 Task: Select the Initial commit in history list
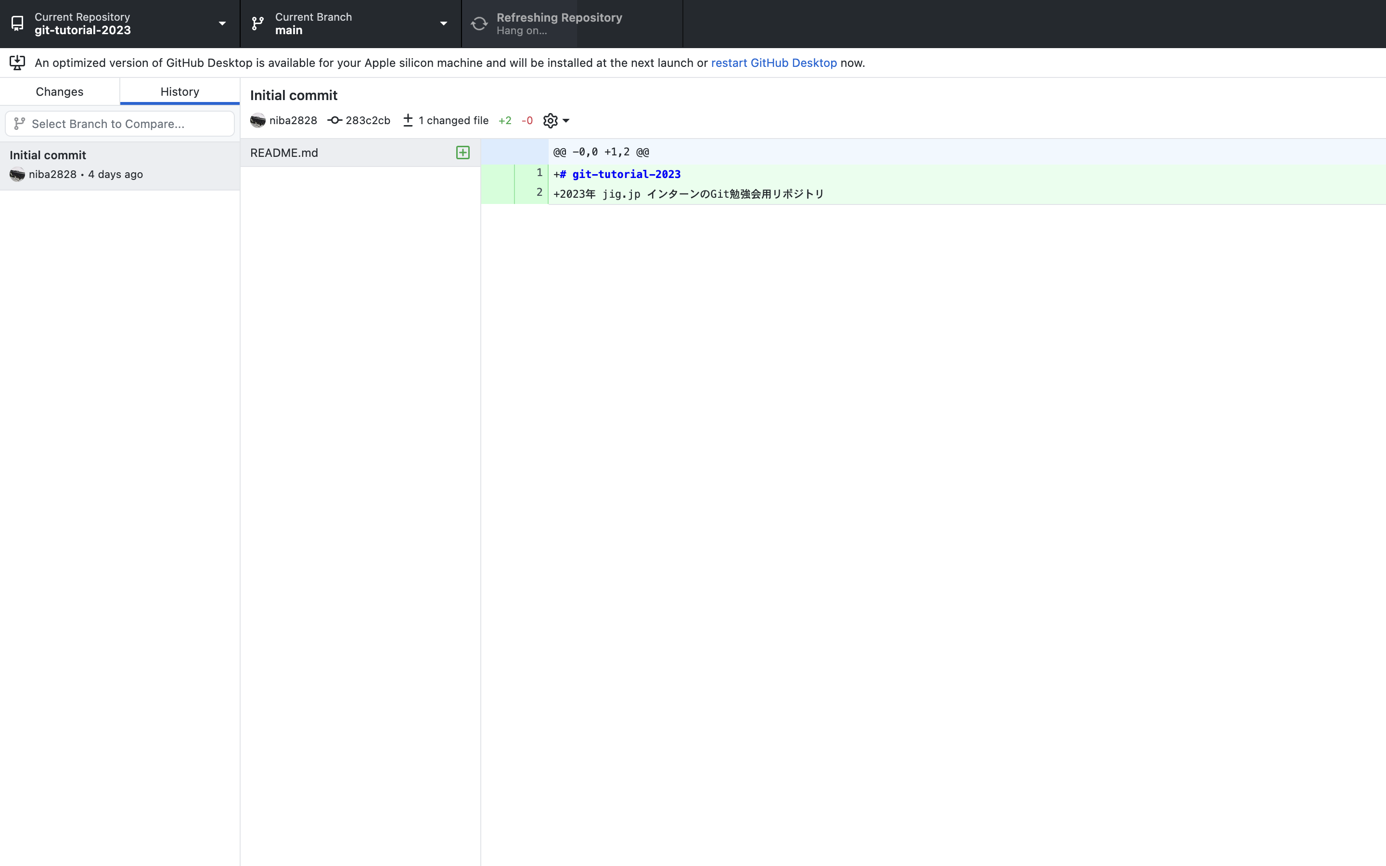[x=119, y=165]
